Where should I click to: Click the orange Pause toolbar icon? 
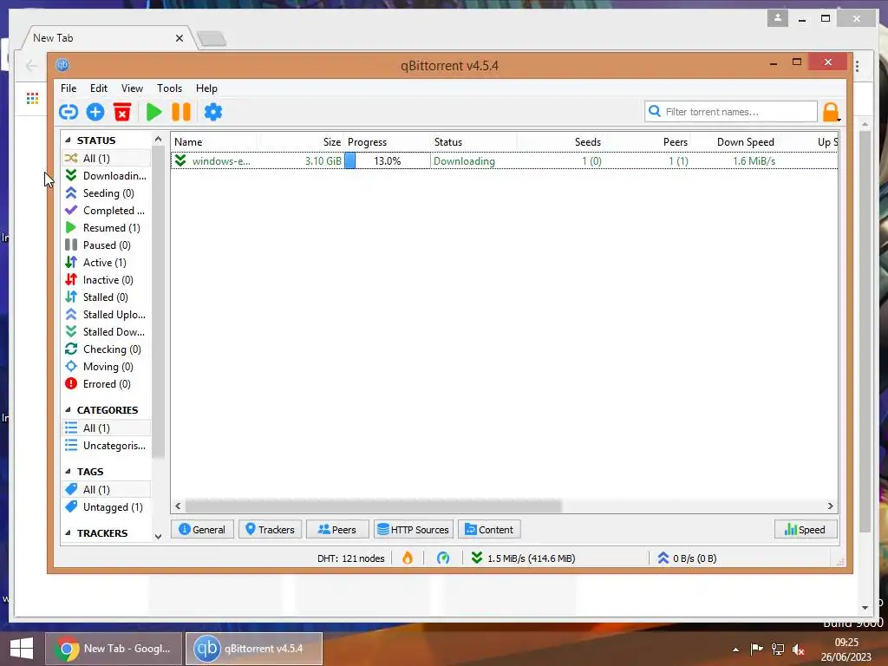click(181, 112)
